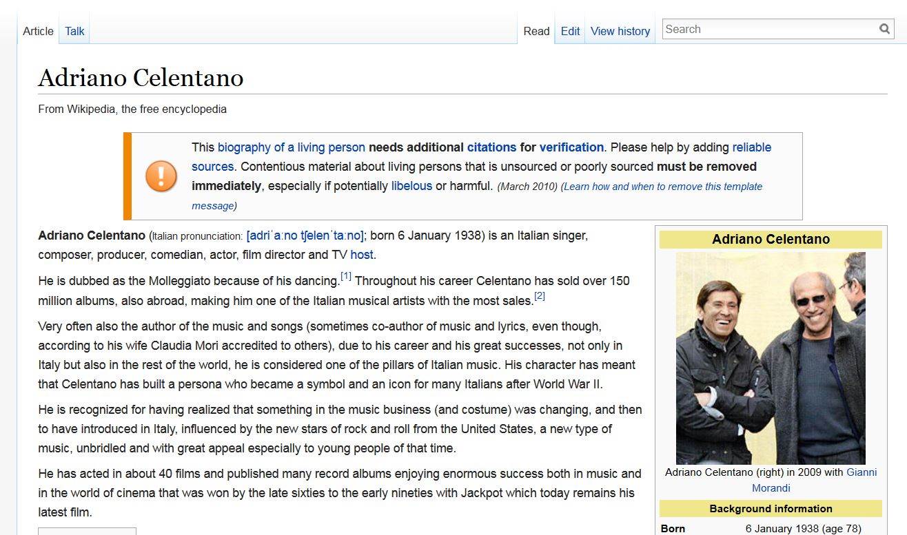Jump to citation reference [2]

click(540, 296)
